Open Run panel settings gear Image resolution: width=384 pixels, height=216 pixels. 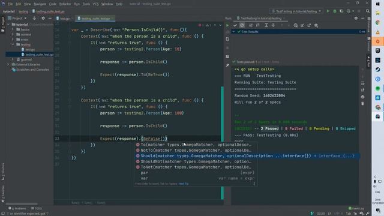(x=356, y=19)
